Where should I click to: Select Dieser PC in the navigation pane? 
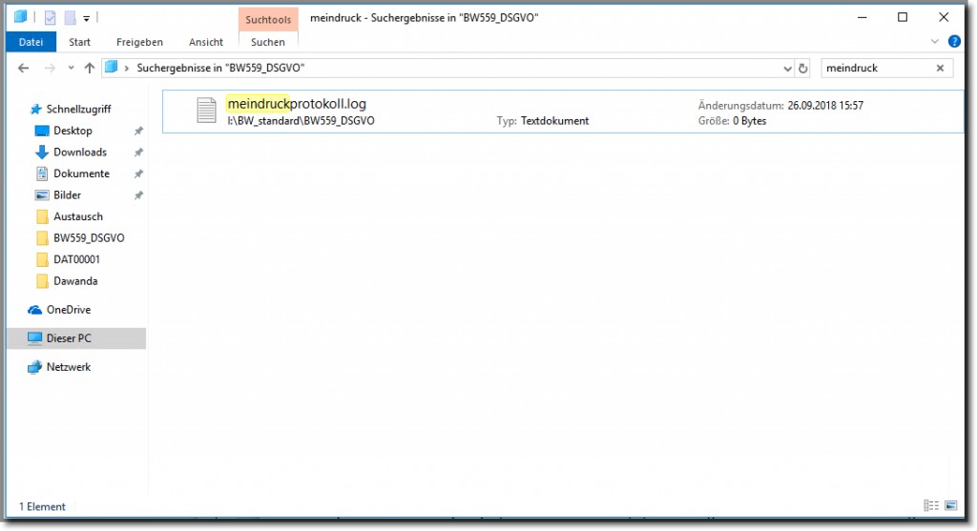click(x=69, y=338)
